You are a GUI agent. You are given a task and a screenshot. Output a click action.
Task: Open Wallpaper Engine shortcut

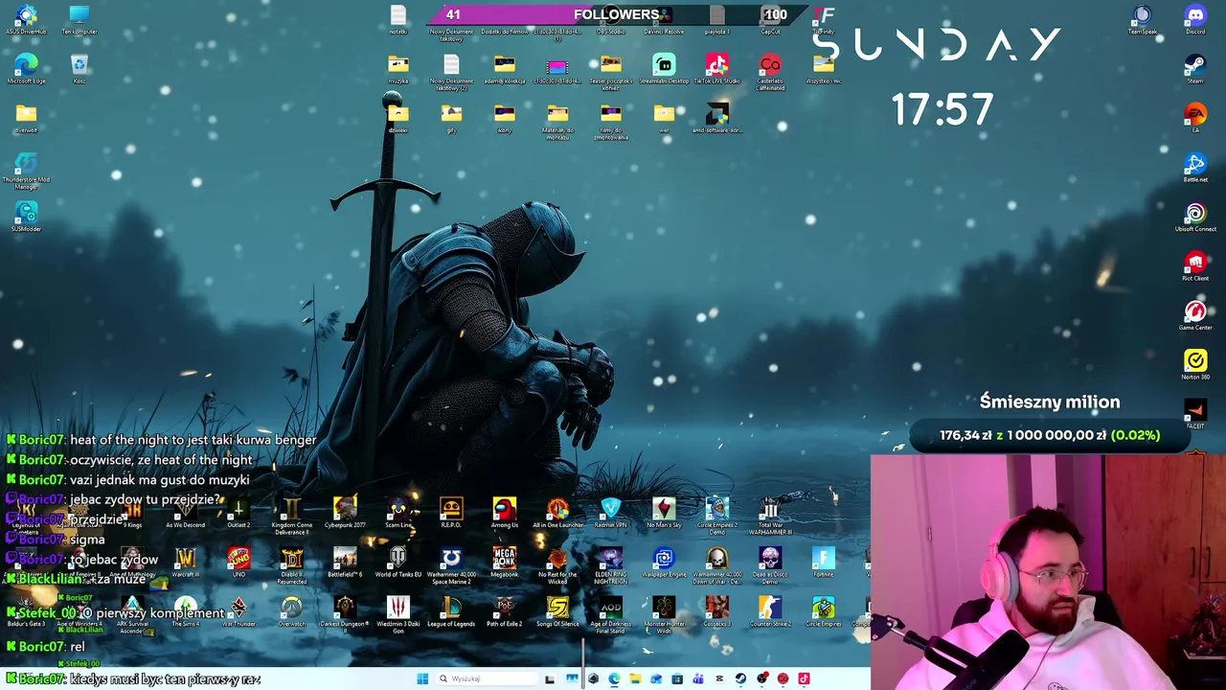pos(664,562)
